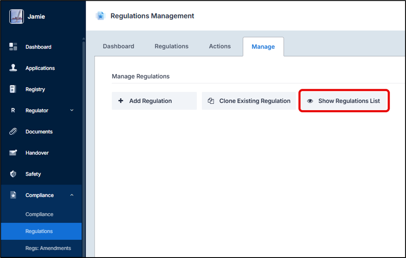
Task: Select the Manage tab
Action: 263,47
